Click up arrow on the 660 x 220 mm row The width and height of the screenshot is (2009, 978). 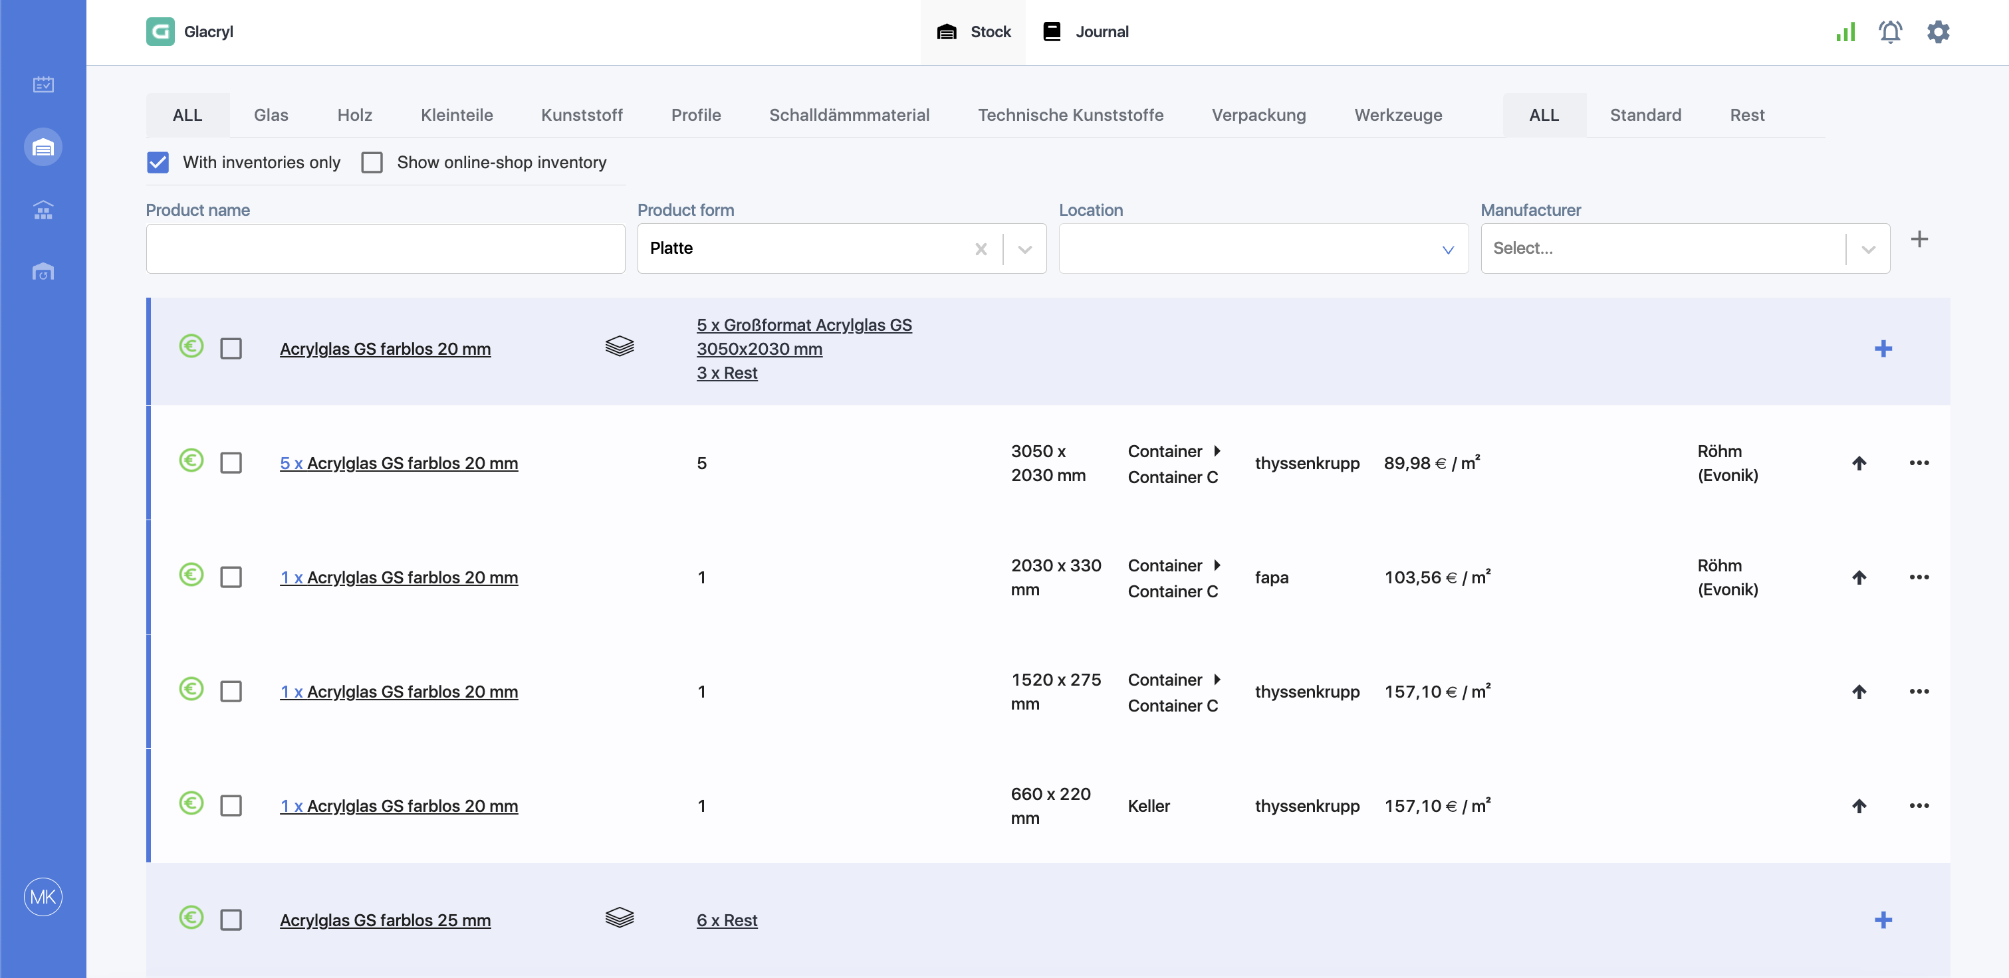click(x=1859, y=806)
